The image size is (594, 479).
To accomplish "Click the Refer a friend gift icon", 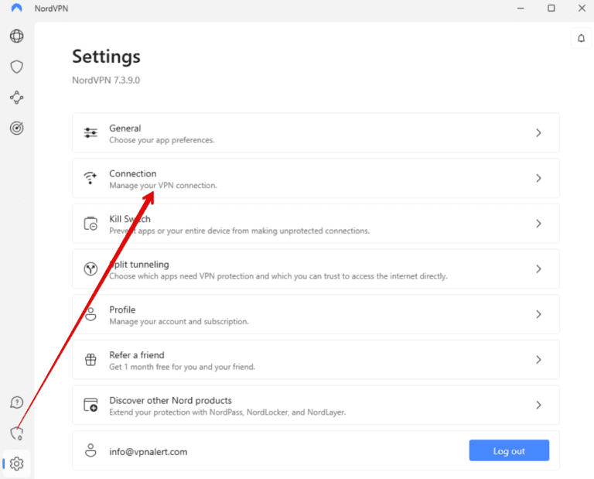I will 90,360.
